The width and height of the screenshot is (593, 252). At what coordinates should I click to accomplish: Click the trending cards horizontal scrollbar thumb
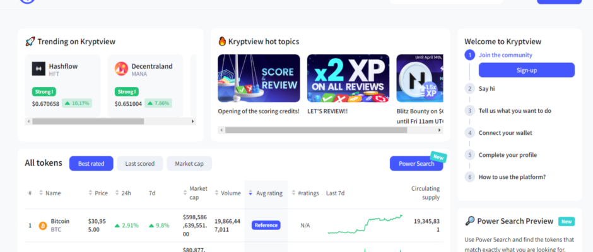tap(88, 122)
